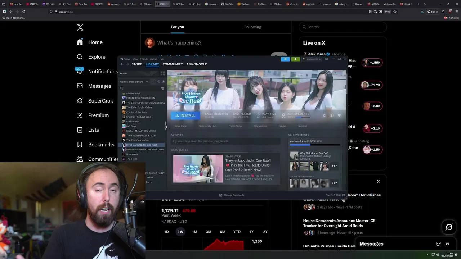Install Five Hearts Under One Roof
Image resolution: width=461 pixels, height=259 pixels.
pos(185,115)
